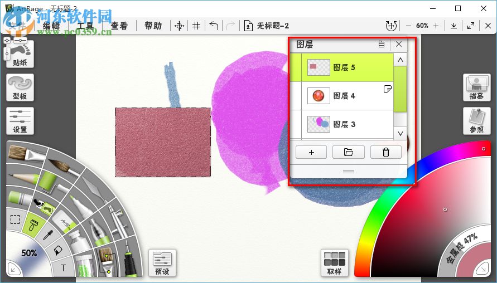Add a new layer with plus button

pyautogui.click(x=311, y=152)
